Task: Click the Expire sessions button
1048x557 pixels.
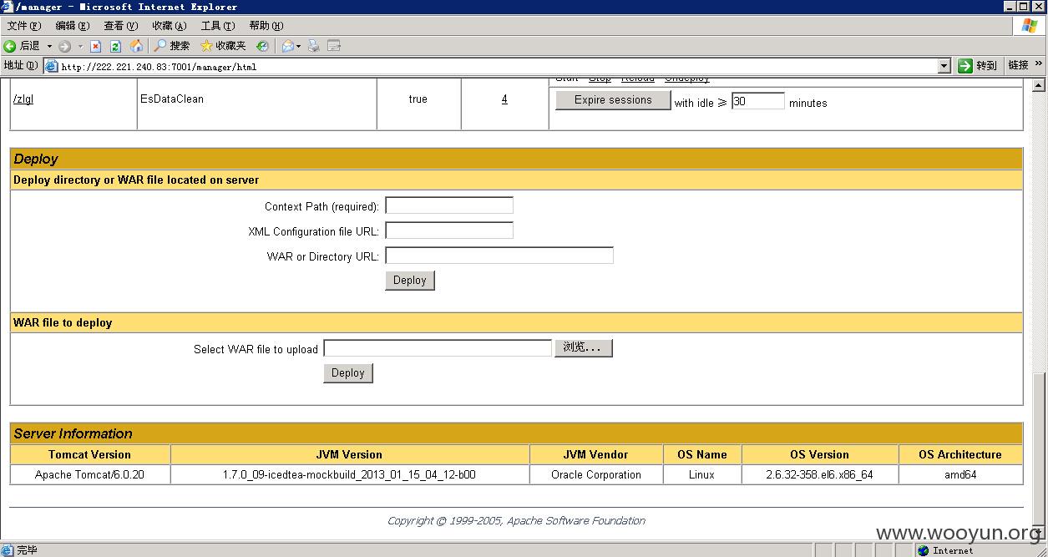Action: 613,100
